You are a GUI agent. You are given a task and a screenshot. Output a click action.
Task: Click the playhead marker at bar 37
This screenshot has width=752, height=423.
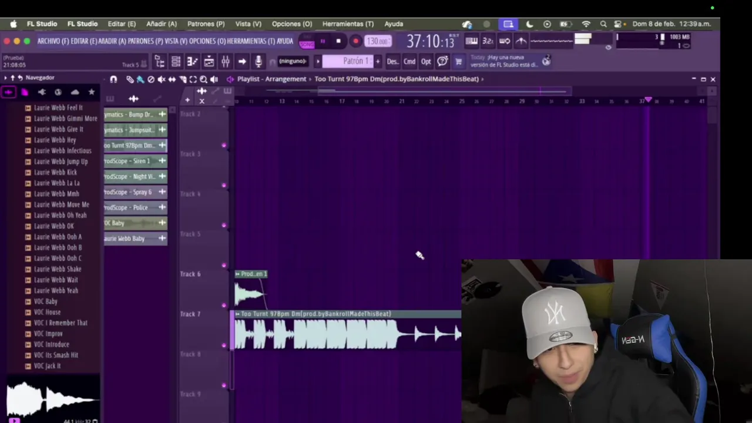pos(648,100)
